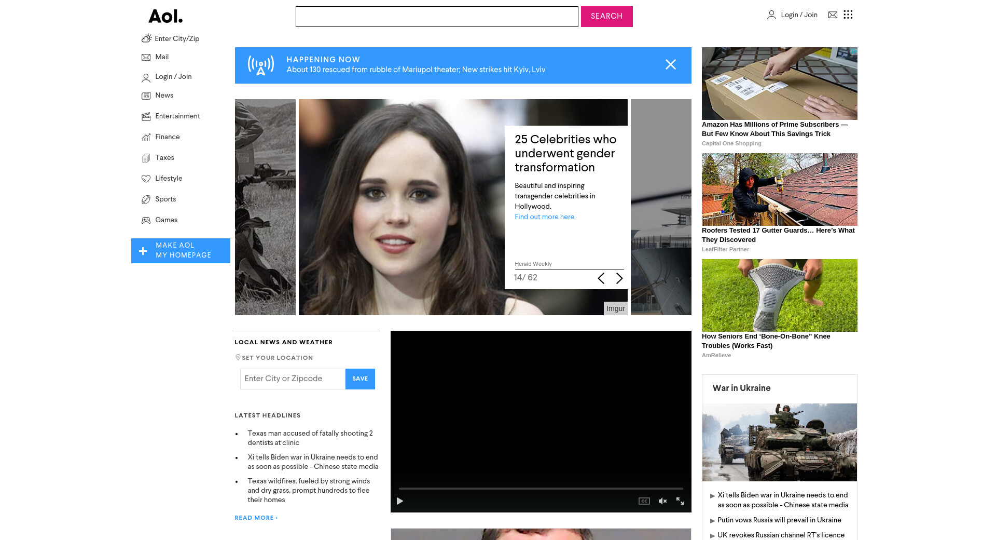Image resolution: width=996 pixels, height=540 pixels.
Task: Click the mail envelope icon in header
Action: click(x=833, y=15)
